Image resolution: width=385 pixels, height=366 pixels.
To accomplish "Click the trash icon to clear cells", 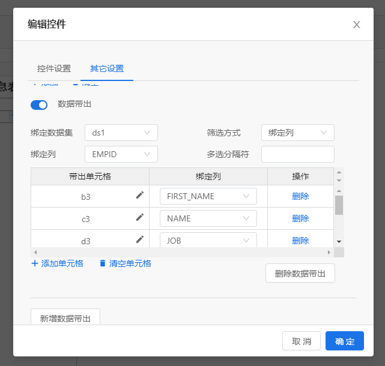I will pyautogui.click(x=102, y=263).
